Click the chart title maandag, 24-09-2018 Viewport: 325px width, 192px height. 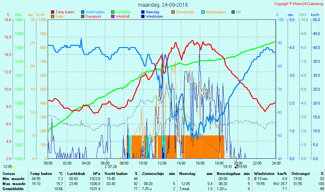pyautogui.click(x=163, y=5)
